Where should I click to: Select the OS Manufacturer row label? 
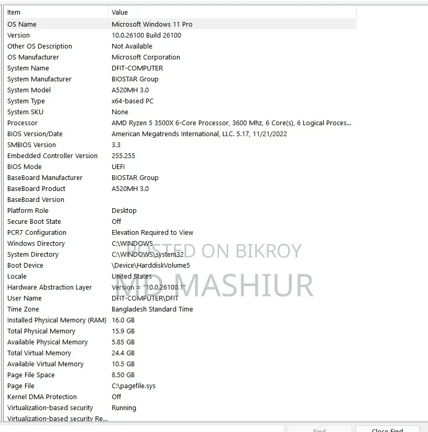33,57
